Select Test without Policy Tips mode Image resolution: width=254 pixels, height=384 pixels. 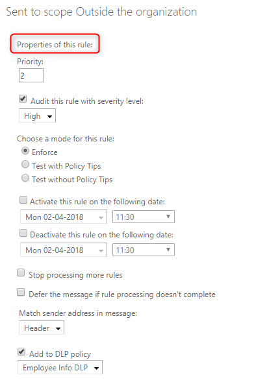click(x=25, y=178)
